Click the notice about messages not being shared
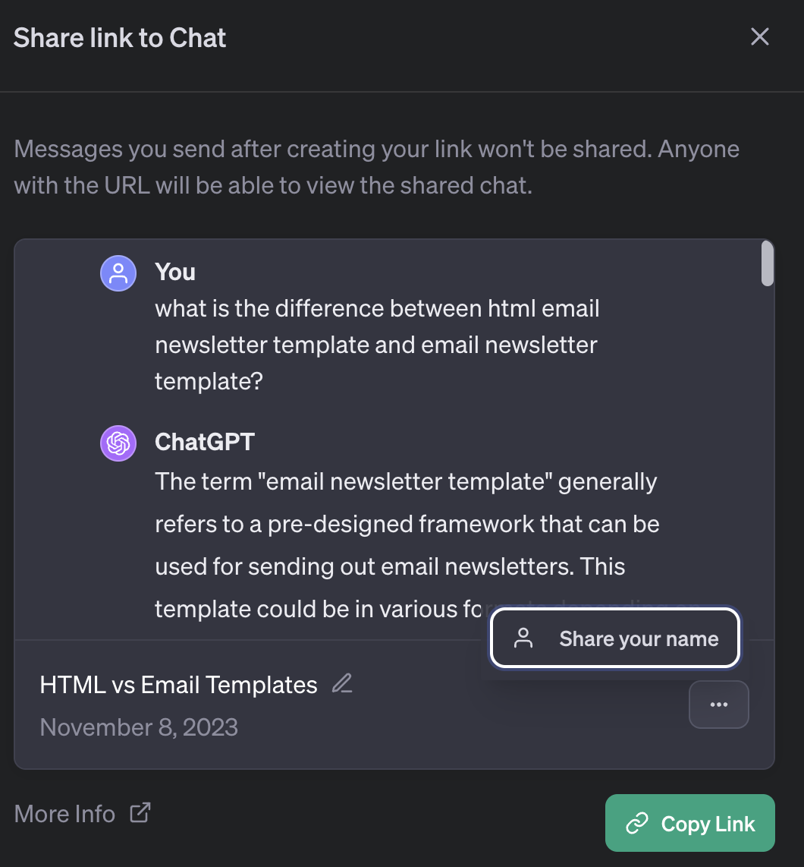The width and height of the screenshot is (804, 867). [376, 167]
